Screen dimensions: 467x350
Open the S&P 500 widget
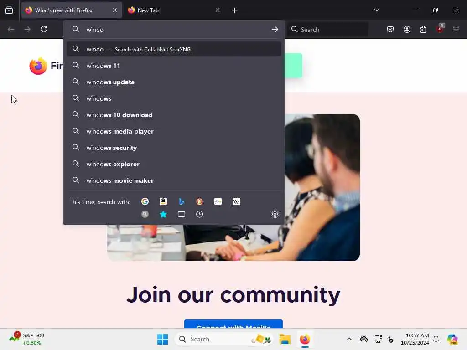point(27,339)
